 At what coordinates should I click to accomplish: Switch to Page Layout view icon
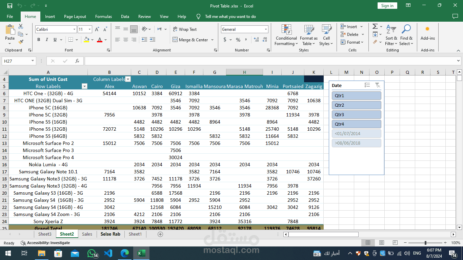381,243
